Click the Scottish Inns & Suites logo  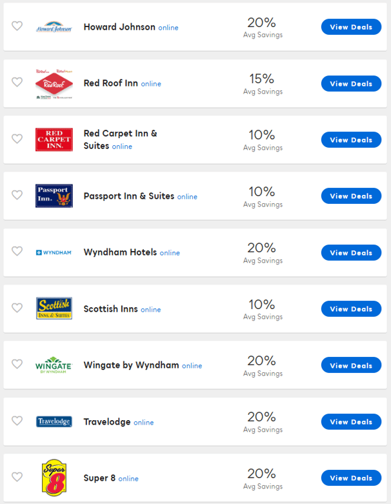click(54, 308)
